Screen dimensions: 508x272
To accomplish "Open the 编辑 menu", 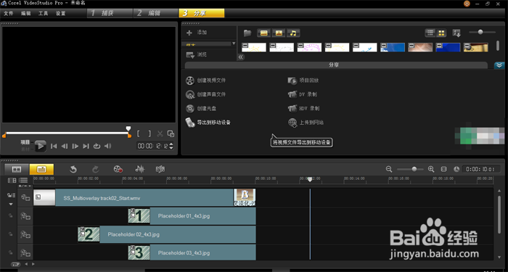I will [25, 13].
